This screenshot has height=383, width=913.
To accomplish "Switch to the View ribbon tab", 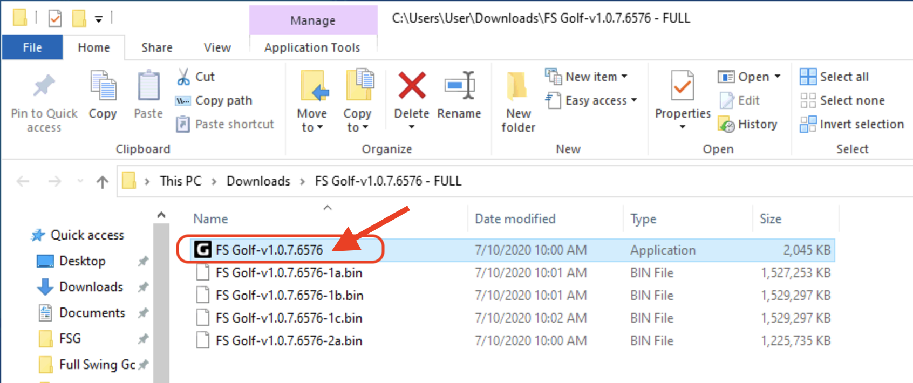I will 217,47.
